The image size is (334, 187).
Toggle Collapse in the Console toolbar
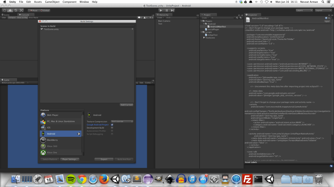coord(12,18)
